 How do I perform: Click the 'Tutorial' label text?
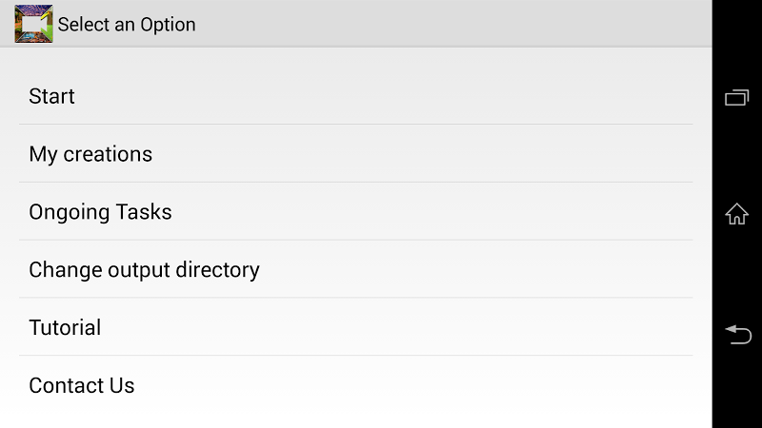pyautogui.click(x=65, y=328)
